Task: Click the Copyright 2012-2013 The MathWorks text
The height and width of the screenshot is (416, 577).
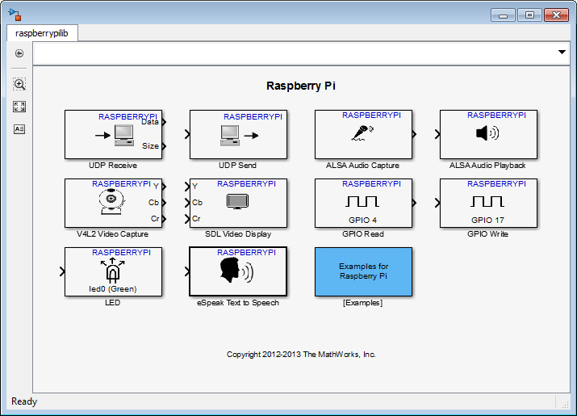Action: click(301, 355)
